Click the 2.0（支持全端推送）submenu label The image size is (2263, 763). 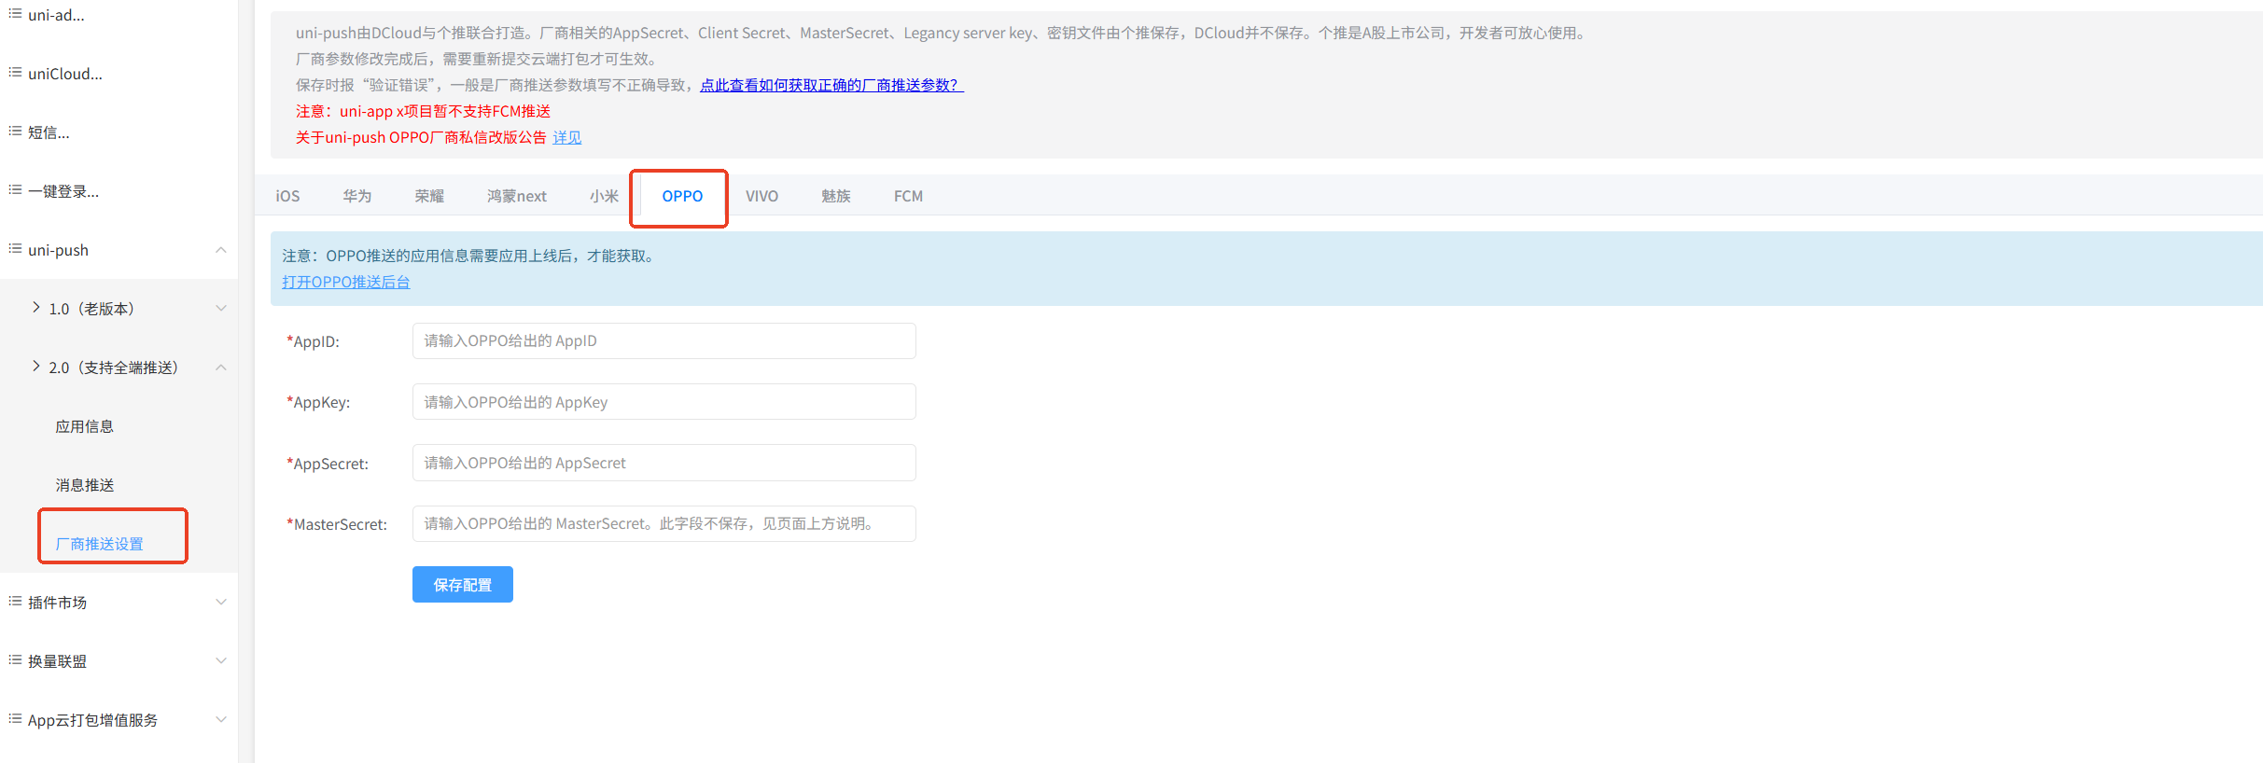point(114,368)
